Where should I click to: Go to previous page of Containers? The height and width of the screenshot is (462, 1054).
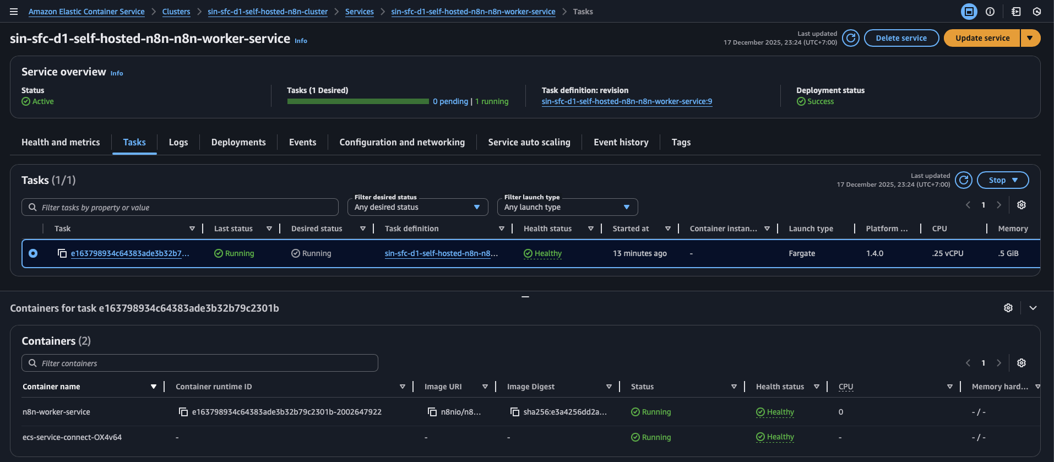968,363
